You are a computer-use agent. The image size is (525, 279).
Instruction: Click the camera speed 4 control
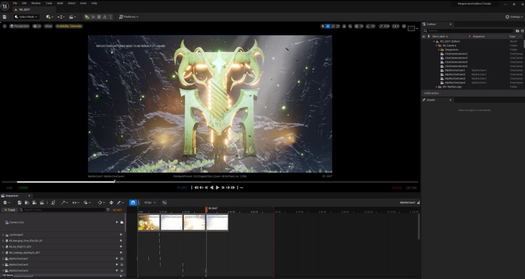click(x=396, y=26)
